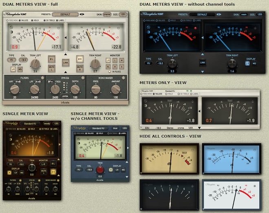Click the needle-off icon in neon left meter
The image size is (269, 213).
[148, 27]
